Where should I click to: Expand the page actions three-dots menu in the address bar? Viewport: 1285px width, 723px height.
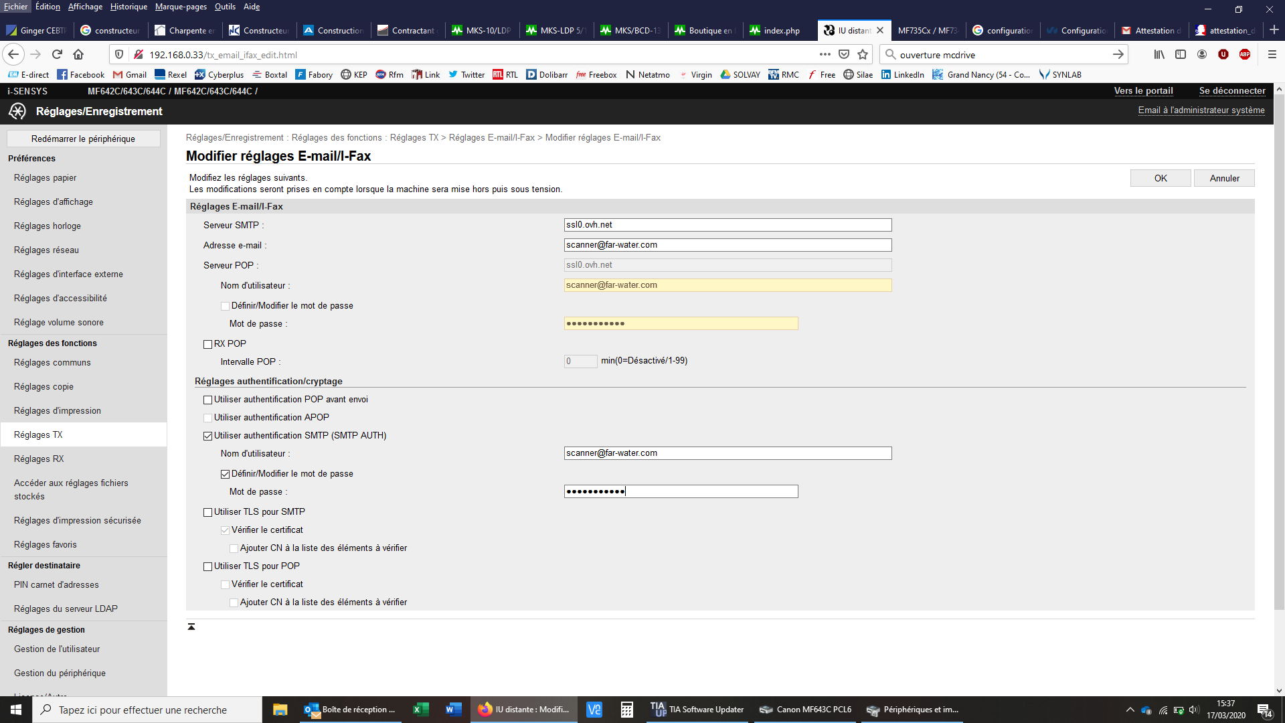[825, 54]
